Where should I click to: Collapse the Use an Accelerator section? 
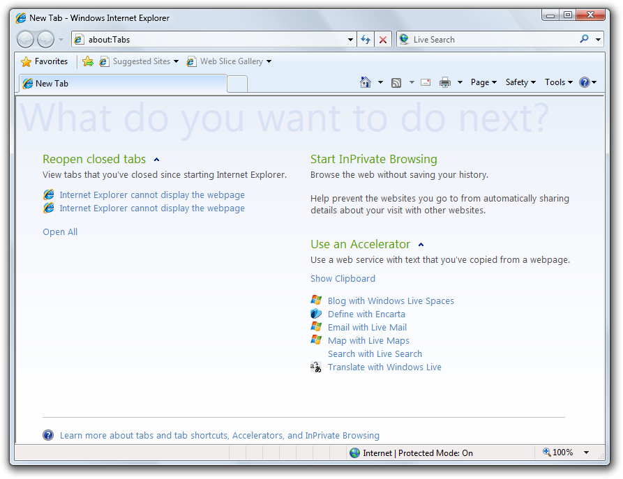(421, 245)
